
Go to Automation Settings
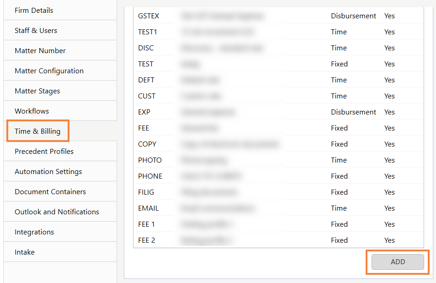point(48,171)
